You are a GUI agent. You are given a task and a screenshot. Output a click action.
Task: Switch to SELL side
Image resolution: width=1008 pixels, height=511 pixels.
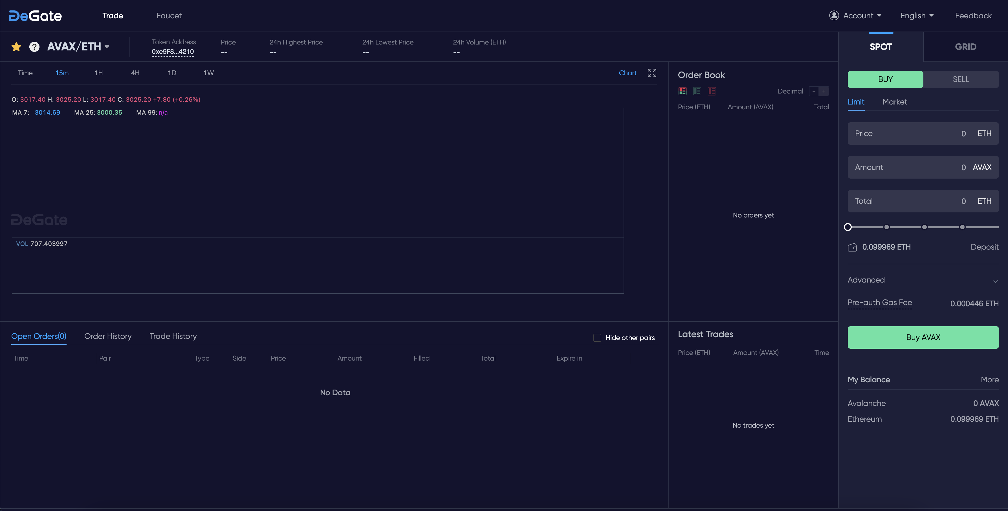click(x=961, y=79)
